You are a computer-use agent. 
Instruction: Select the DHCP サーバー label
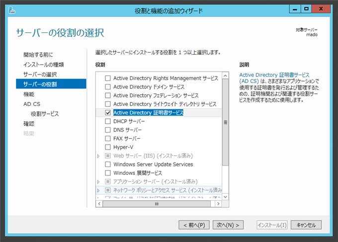pos(129,121)
